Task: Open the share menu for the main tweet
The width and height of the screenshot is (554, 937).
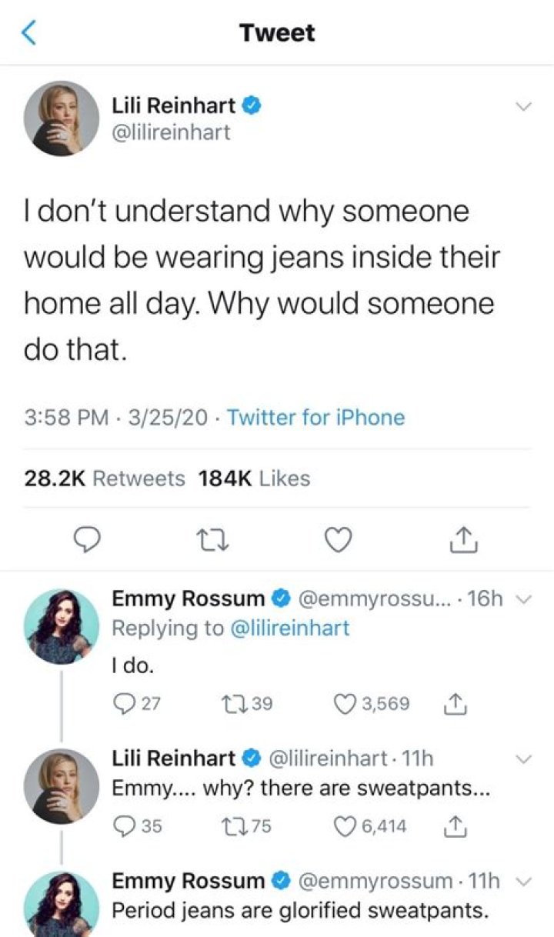Action: pyautogui.click(x=462, y=540)
